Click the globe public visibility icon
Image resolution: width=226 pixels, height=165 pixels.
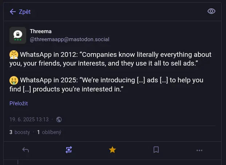59,119
